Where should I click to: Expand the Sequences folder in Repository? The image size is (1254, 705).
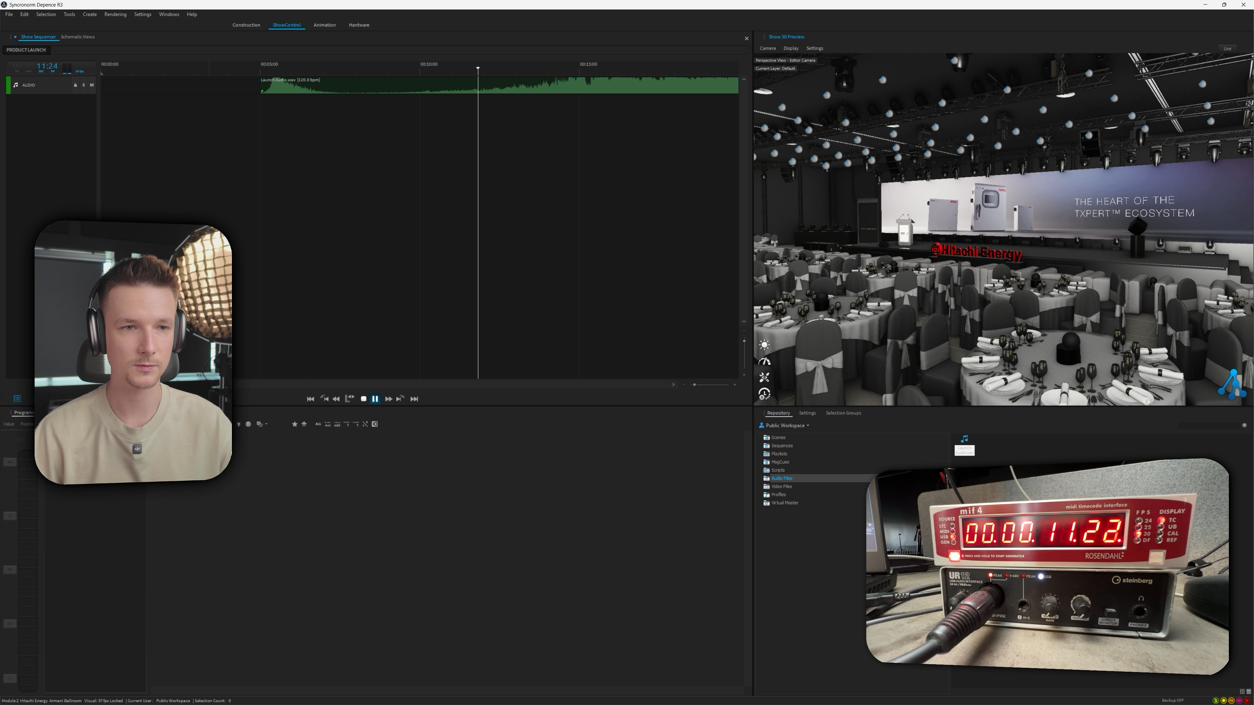pyautogui.click(x=781, y=446)
